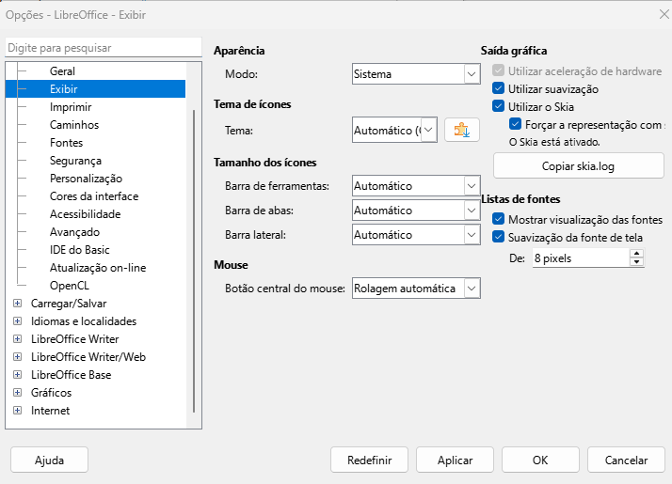
Task: Open the Tema icon theme dropdown
Action: (x=394, y=130)
